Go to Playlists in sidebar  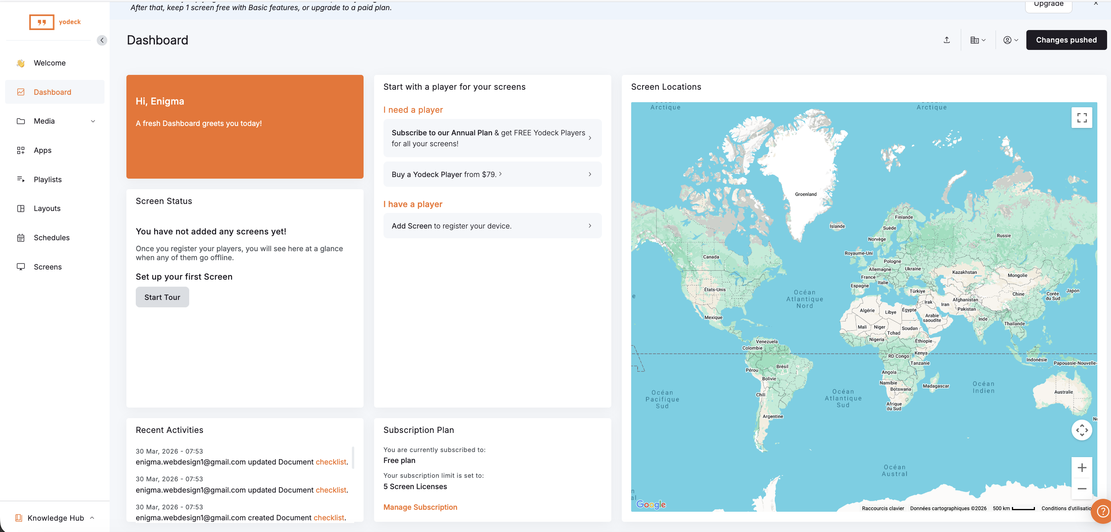coord(48,179)
